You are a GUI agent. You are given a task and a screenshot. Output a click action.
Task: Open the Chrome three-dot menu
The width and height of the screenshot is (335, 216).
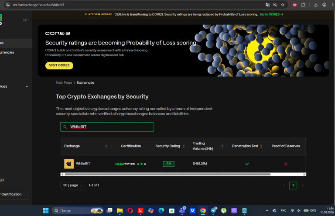[332, 5]
